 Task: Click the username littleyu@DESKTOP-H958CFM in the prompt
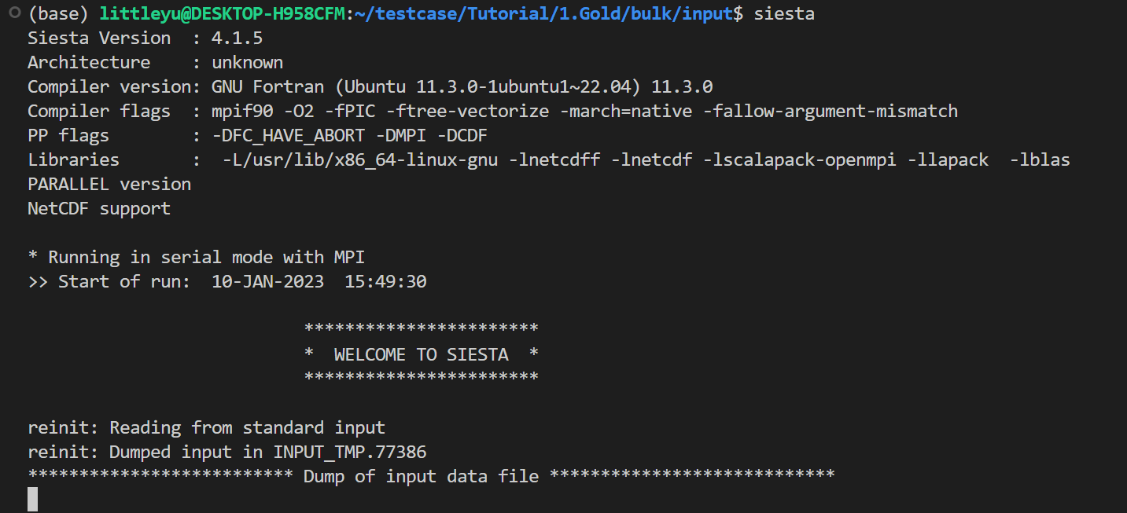tap(222, 14)
